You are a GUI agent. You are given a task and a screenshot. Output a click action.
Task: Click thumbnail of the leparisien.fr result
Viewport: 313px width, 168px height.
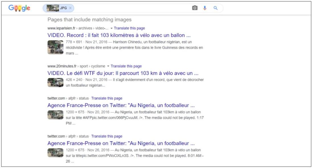[x=55, y=47]
